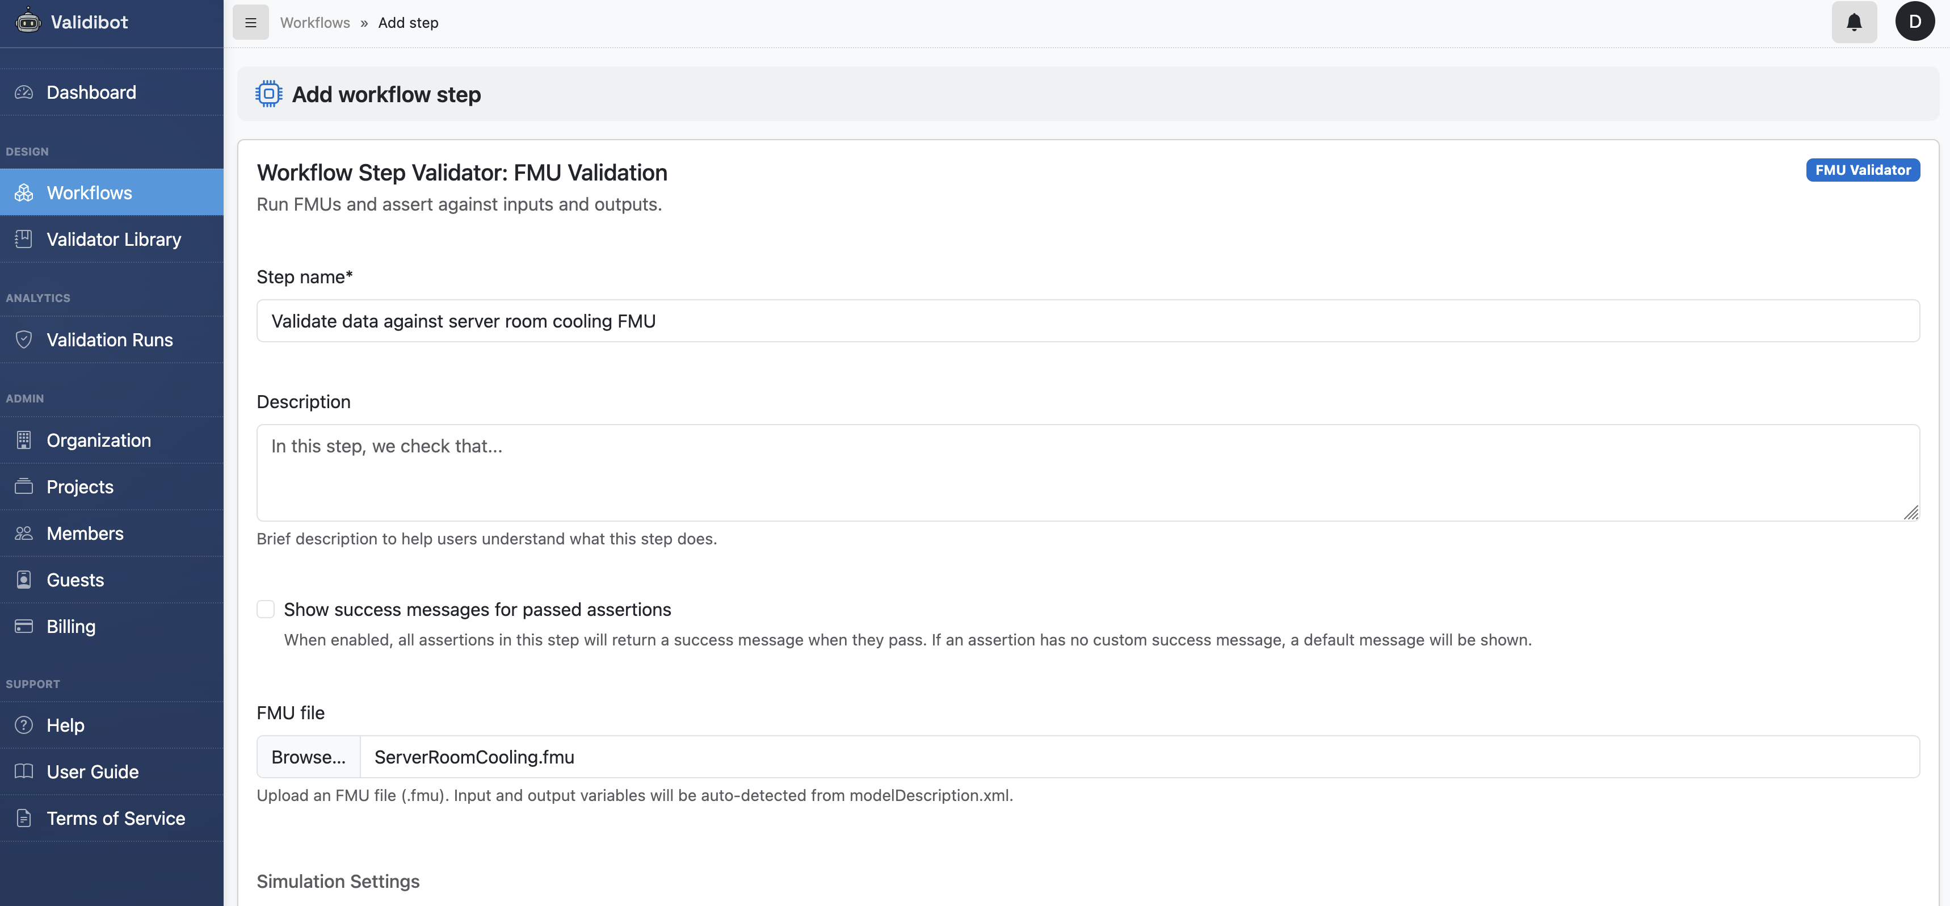The image size is (1950, 906).
Task: Open Members using the people icon
Action: coord(23,533)
